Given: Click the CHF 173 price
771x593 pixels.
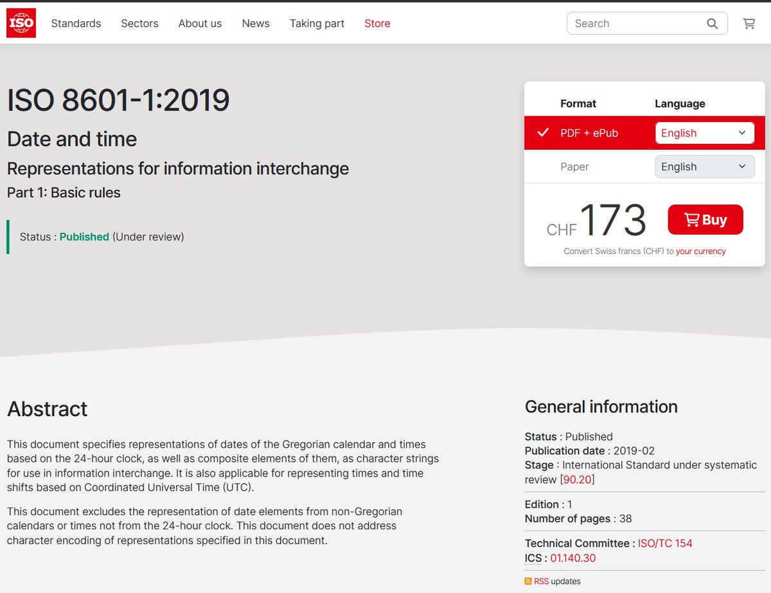Looking at the screenshot, I should [x=596, y=221].
